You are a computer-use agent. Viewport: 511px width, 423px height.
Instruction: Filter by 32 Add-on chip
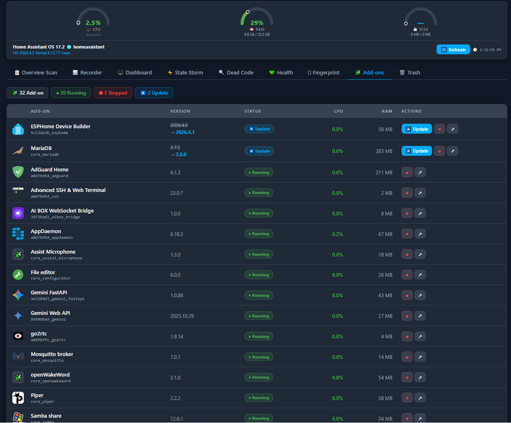28,93
